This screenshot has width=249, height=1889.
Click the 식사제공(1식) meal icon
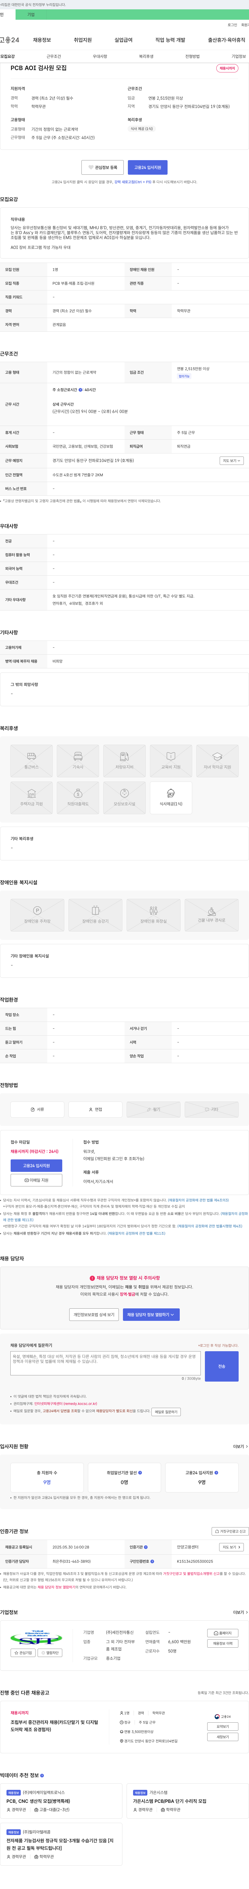pyautogui.click(x=171, y=798)
